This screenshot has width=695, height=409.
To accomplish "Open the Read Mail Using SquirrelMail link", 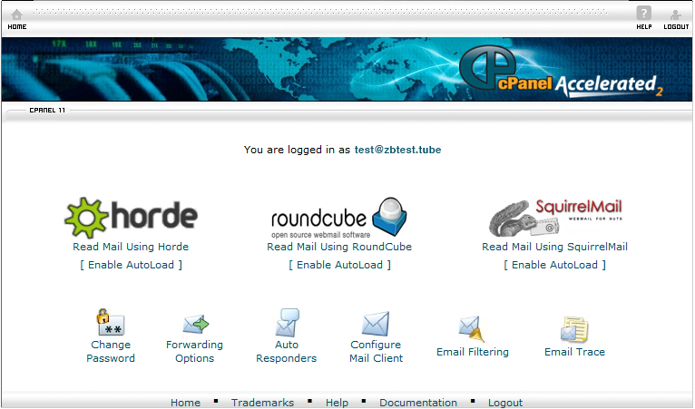I will pyautogui.click(x=554, y=247).
